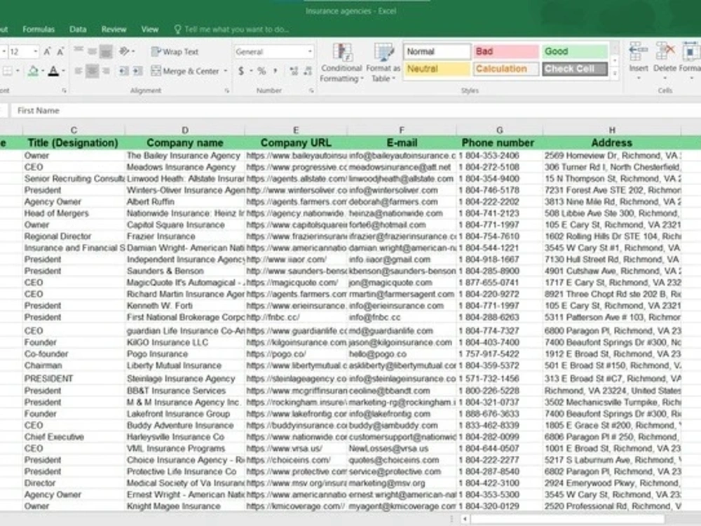Open Number format dialog launcher
701x526 pixels.
311,90
